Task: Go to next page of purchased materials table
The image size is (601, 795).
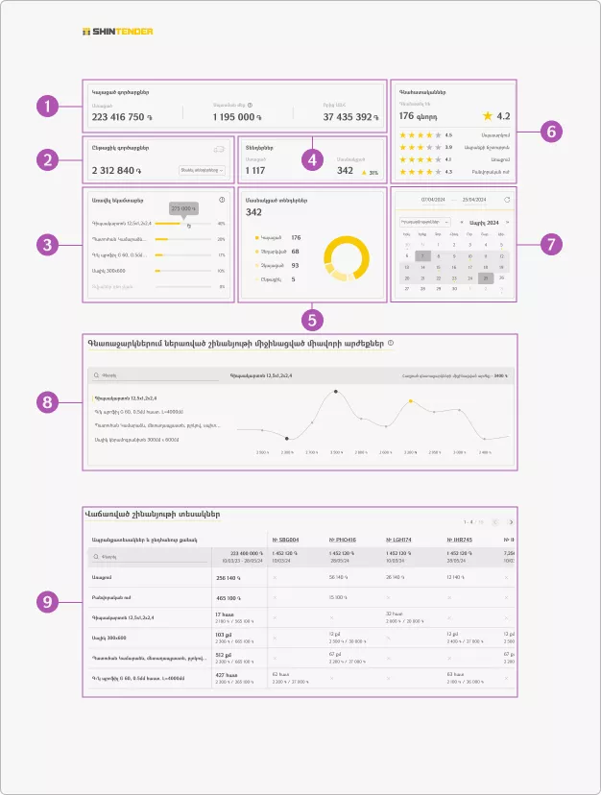Action: [511, 522]
